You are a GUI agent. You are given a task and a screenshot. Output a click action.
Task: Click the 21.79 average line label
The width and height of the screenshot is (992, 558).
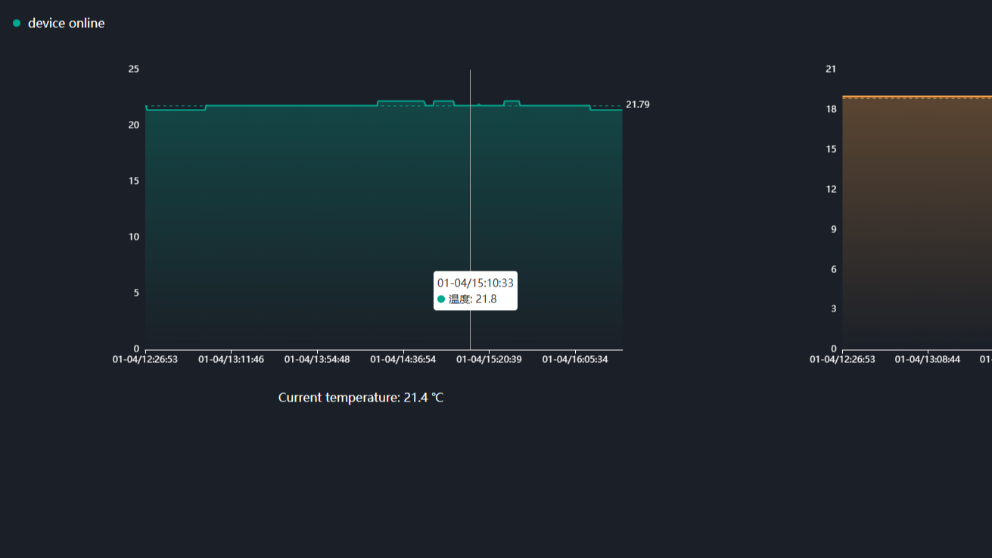coord(637,104)
